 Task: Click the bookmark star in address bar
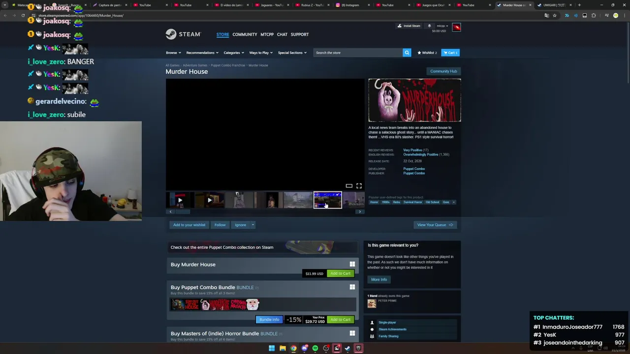(555, 15)
